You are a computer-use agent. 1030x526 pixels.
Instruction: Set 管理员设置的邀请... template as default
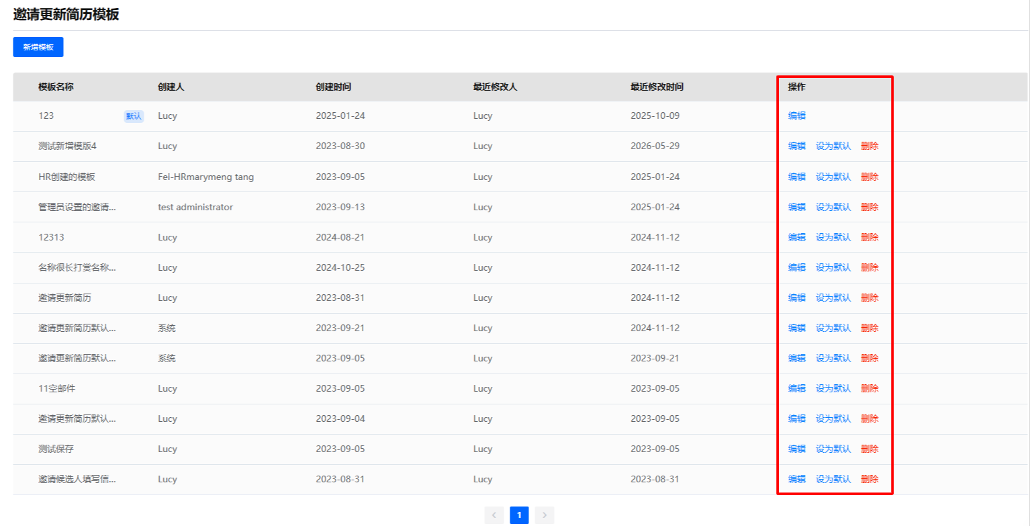point(833,207)
